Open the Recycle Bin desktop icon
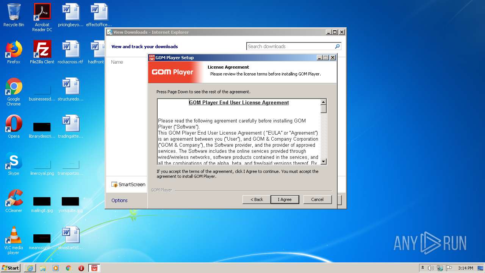The width and height of the screenshot is (485, 273). pos(14,15)
